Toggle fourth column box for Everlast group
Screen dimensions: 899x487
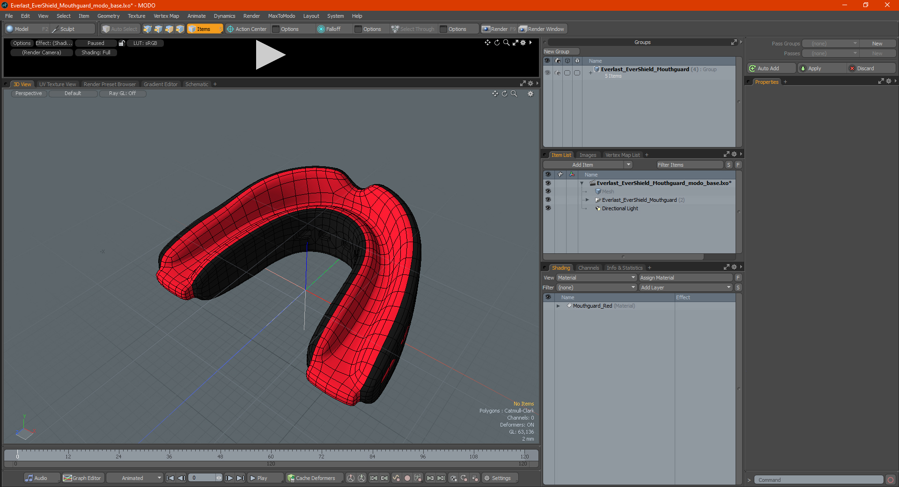tap(577, 73)
